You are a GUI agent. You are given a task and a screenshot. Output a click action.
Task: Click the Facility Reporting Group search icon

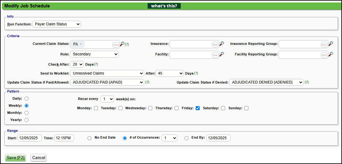(331, 54)
